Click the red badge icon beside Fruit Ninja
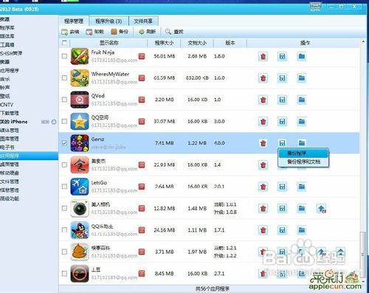Image resolution: width=369 pixels, height=293 pixels. pos(142,56)
